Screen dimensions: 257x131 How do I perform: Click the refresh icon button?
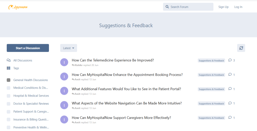click(241, 48)
